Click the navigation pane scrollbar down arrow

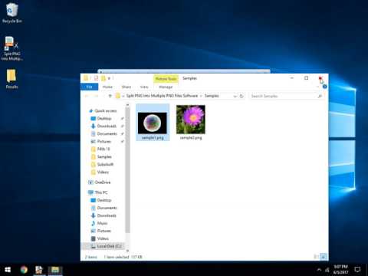point(127,251)
